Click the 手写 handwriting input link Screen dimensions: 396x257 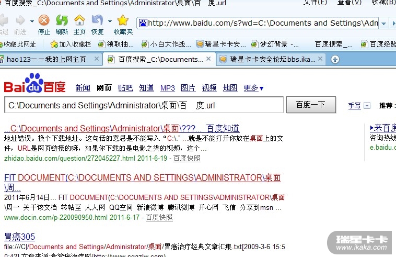click(x=354, y=106)
